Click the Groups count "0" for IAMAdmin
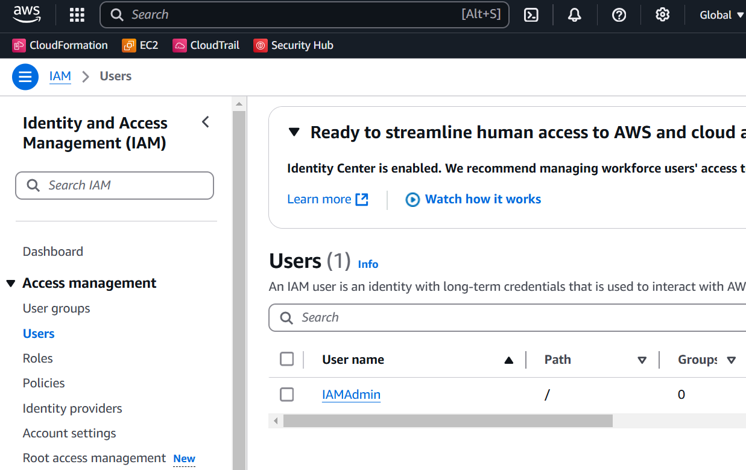Screen dimensions: 746x470 681,395
